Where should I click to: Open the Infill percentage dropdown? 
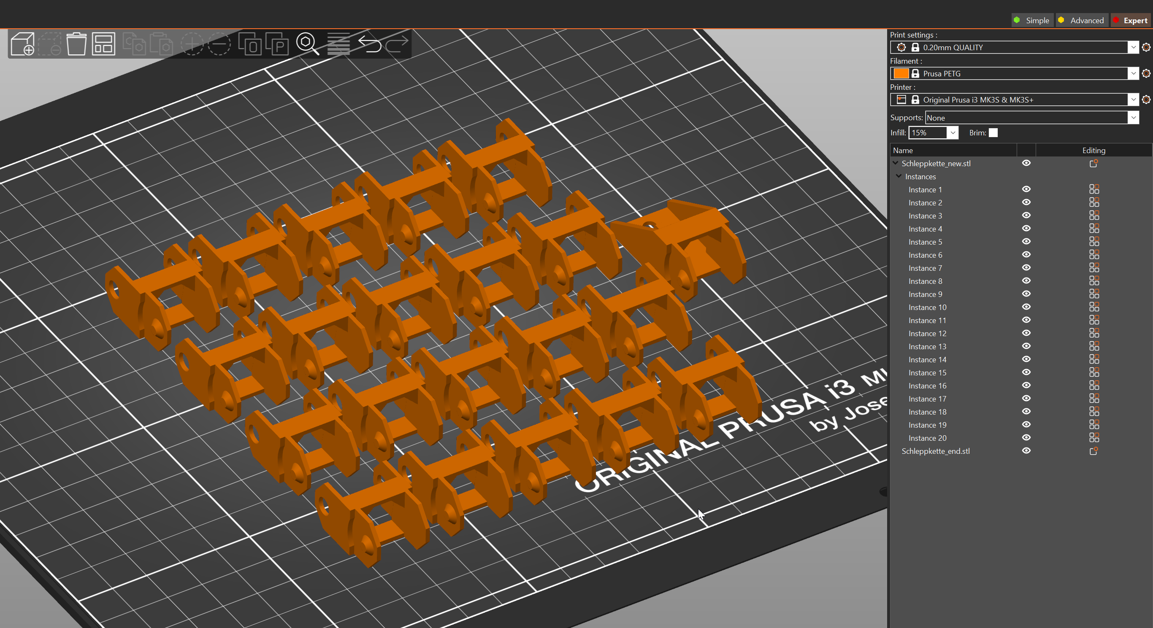pos(953,133)
